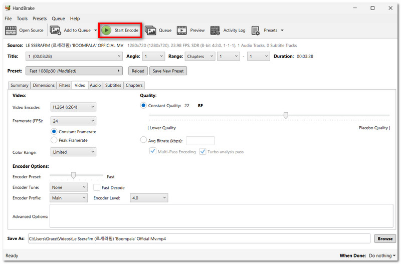Click the 'Ready' status text
Viewport: 401px width, 264px height.
tap(12, 255)
